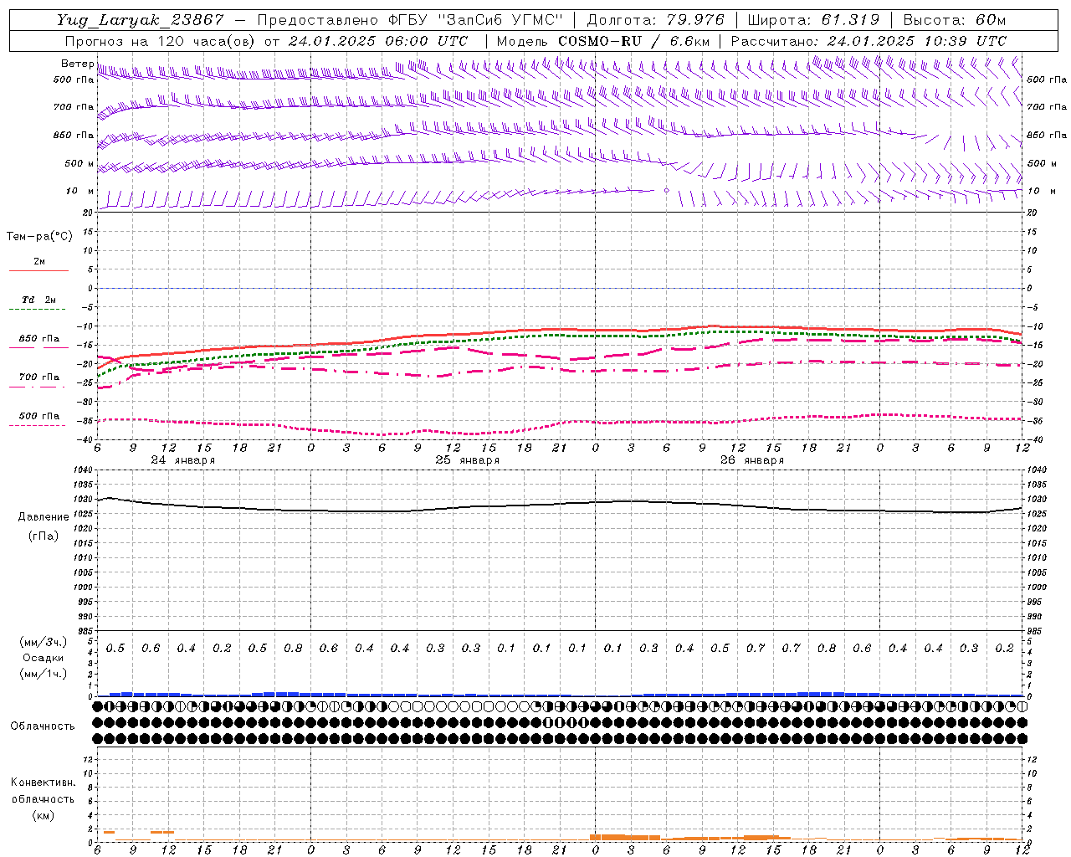
Task: Click the Рассчитано: 24.01.2025 10:39 UTC text
Action: [869, 41]
